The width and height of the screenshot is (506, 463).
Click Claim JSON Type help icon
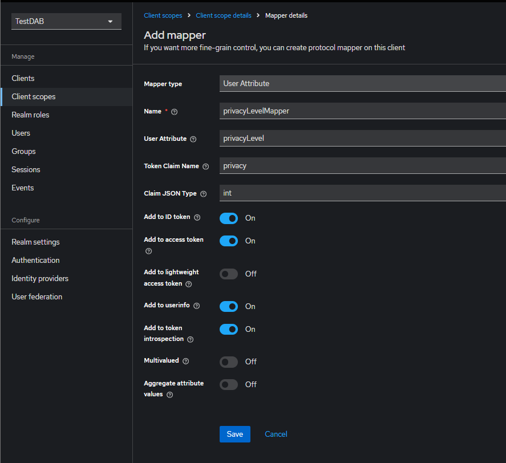[203, 194]
